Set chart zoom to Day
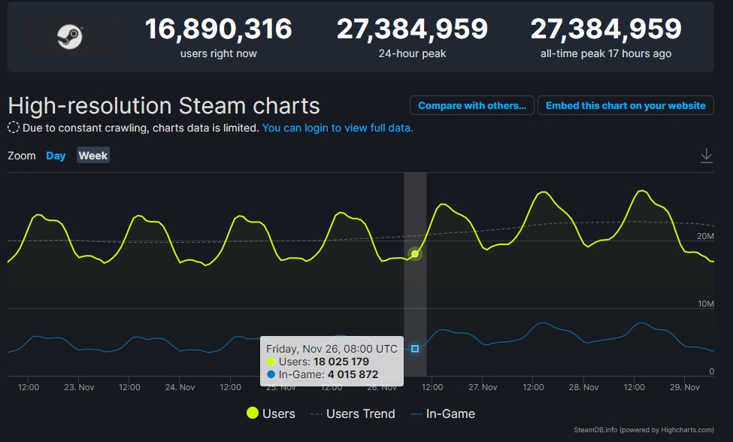 56,156
